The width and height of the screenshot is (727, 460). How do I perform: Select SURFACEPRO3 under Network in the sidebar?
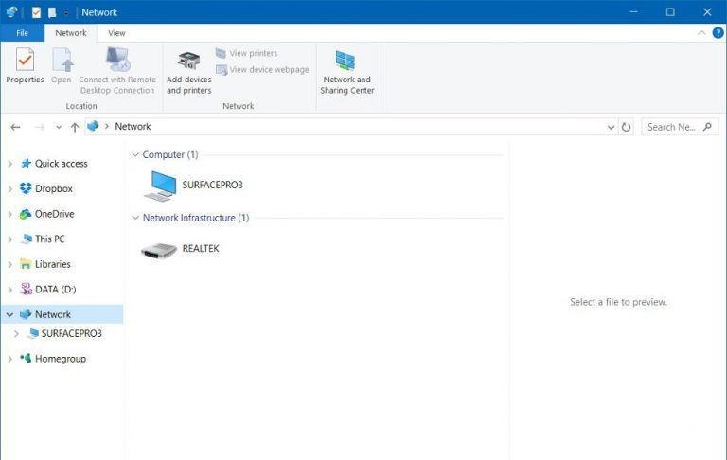click(71, 333)
